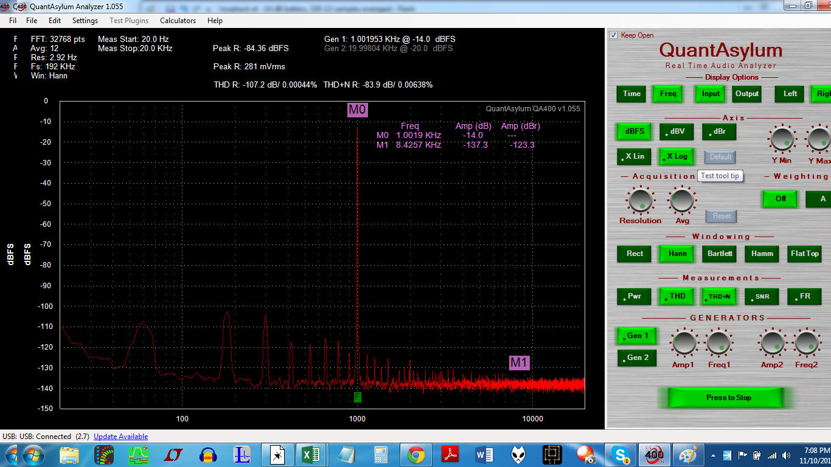The height and width of the screenshot is (467, 831).
Task: Toggle the Output display button
Action: click(x=747, y=94)
